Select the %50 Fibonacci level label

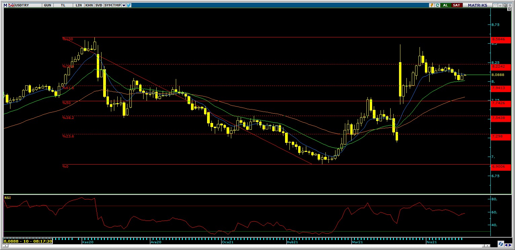click(x=66, y=103)
